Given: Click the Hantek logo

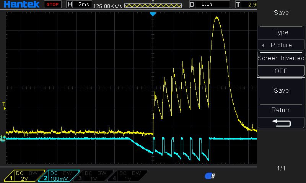Looking at the screenshot, I should (21, 4).
